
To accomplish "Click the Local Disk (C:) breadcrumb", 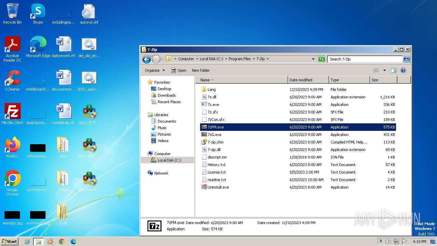I will (x=211, y=59).
